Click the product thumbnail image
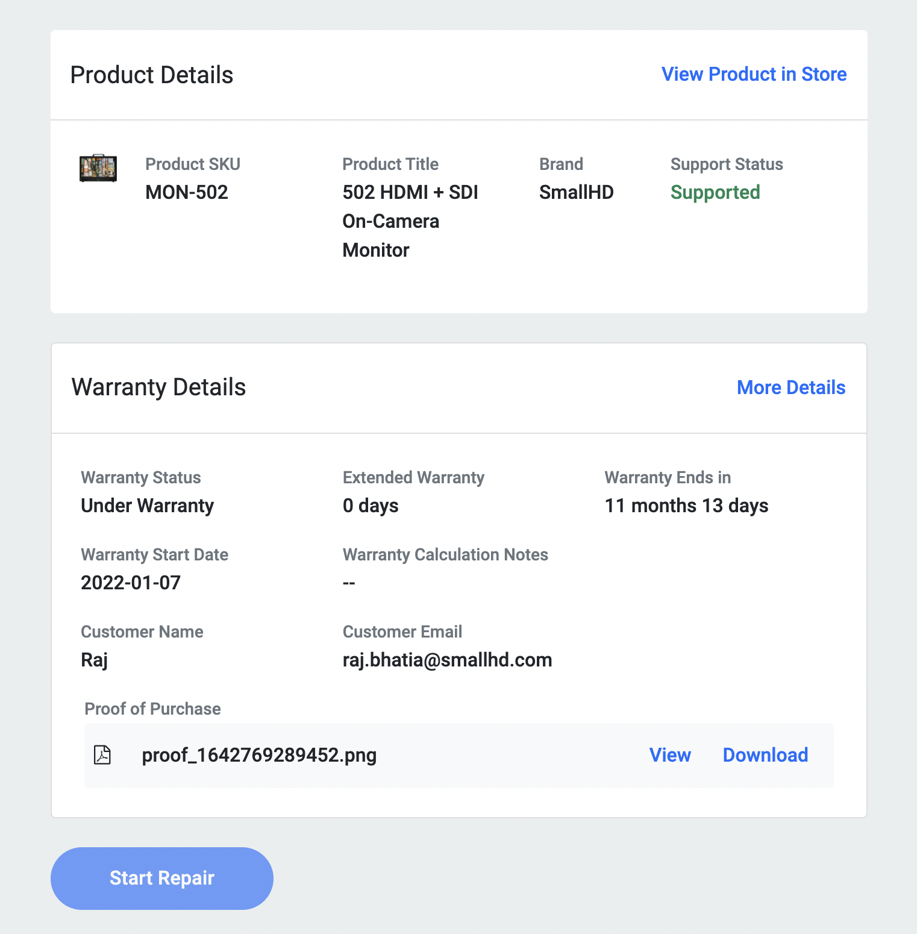 coord(98,168)
